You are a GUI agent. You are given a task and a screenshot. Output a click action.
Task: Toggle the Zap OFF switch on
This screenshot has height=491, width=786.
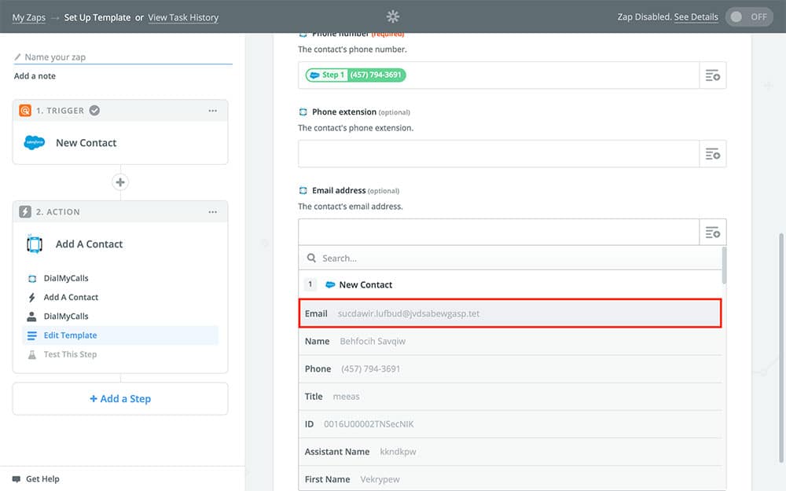coord(749,16)
